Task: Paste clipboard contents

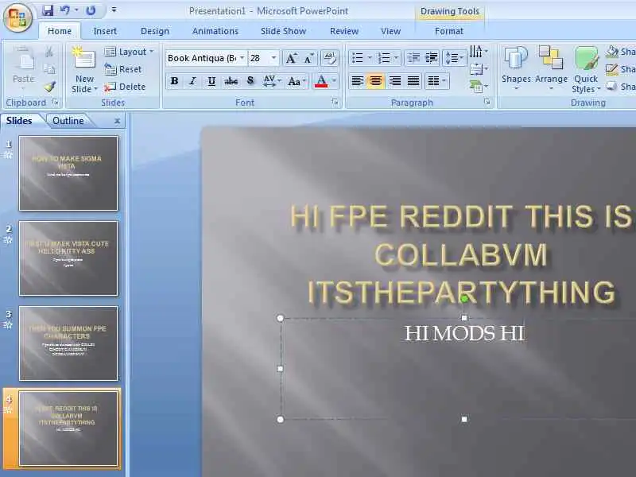Action: (24, 67)
